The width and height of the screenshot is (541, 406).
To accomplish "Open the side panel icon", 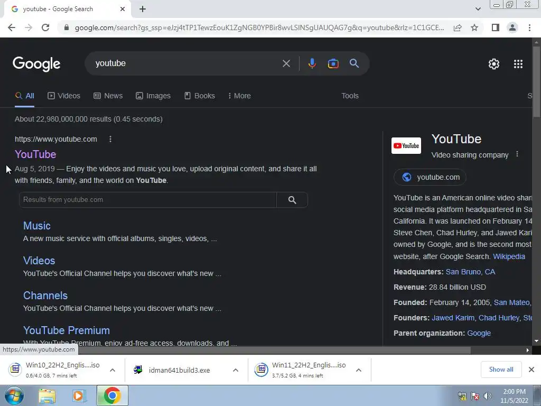I will (x=496, y=27).
